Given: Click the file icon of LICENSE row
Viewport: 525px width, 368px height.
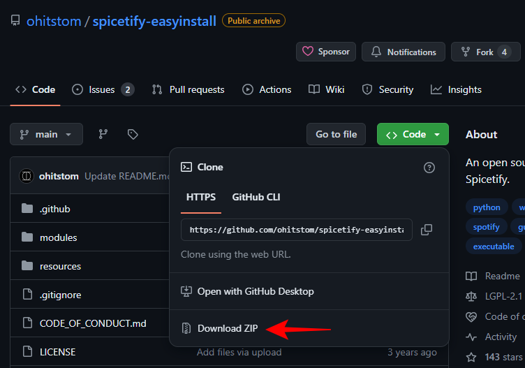Looking at the screenshot, I should pos(27,352).
